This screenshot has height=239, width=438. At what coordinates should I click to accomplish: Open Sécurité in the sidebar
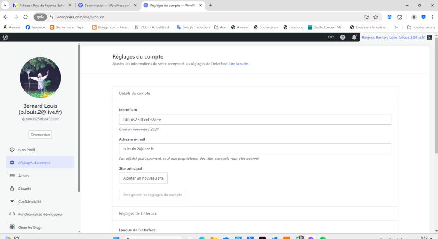coord(25,189)
